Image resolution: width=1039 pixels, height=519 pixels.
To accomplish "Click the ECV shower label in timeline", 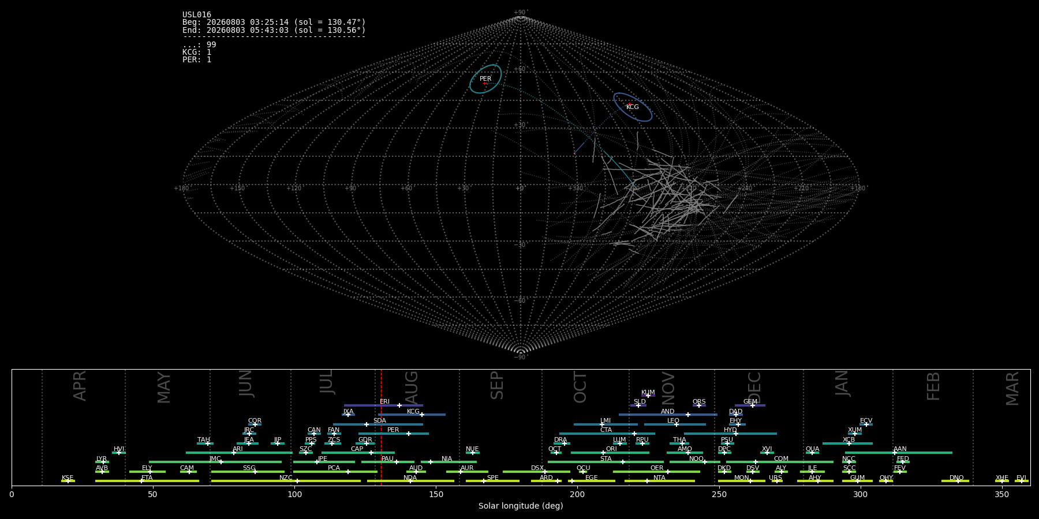I will 866,421.
